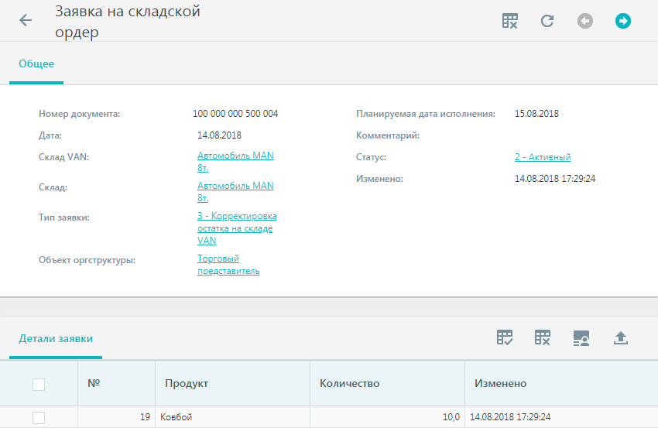The height and width of the screenshot is (428, 658).
Task: Open the Торговый представитель link
Action: pyautogui.click(x=228, y=265)
